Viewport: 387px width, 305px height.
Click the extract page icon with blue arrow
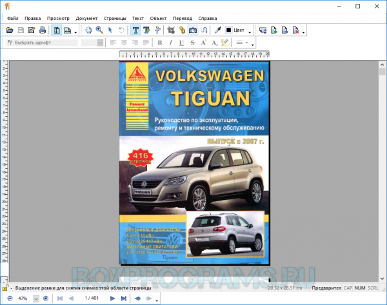coord(285,30)
